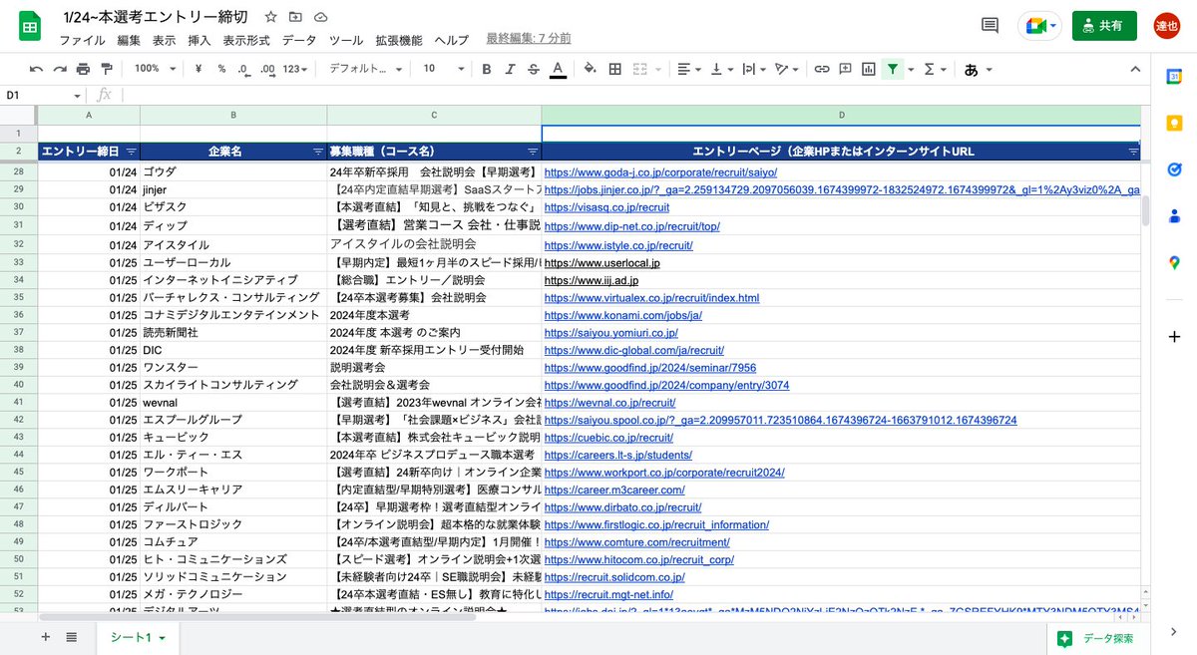Toggle bold formatting

487,69
